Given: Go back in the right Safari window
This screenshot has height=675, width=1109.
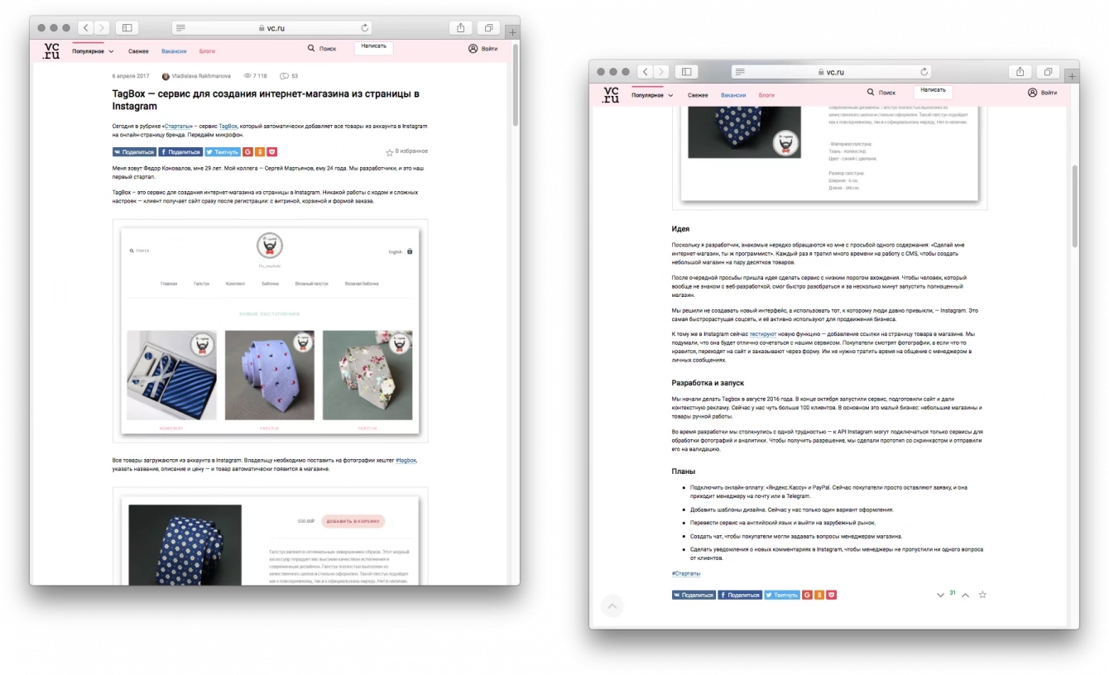Looking at the screenshot, I should [x=644, y=72].
